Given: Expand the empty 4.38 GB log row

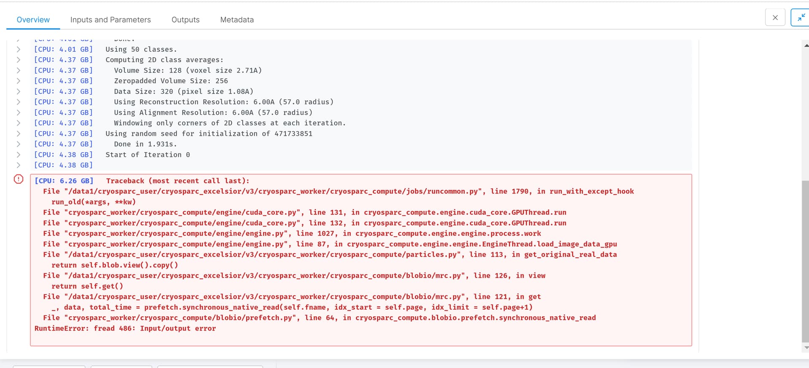Looking at the screenshot, I should [x=19, y=165].
